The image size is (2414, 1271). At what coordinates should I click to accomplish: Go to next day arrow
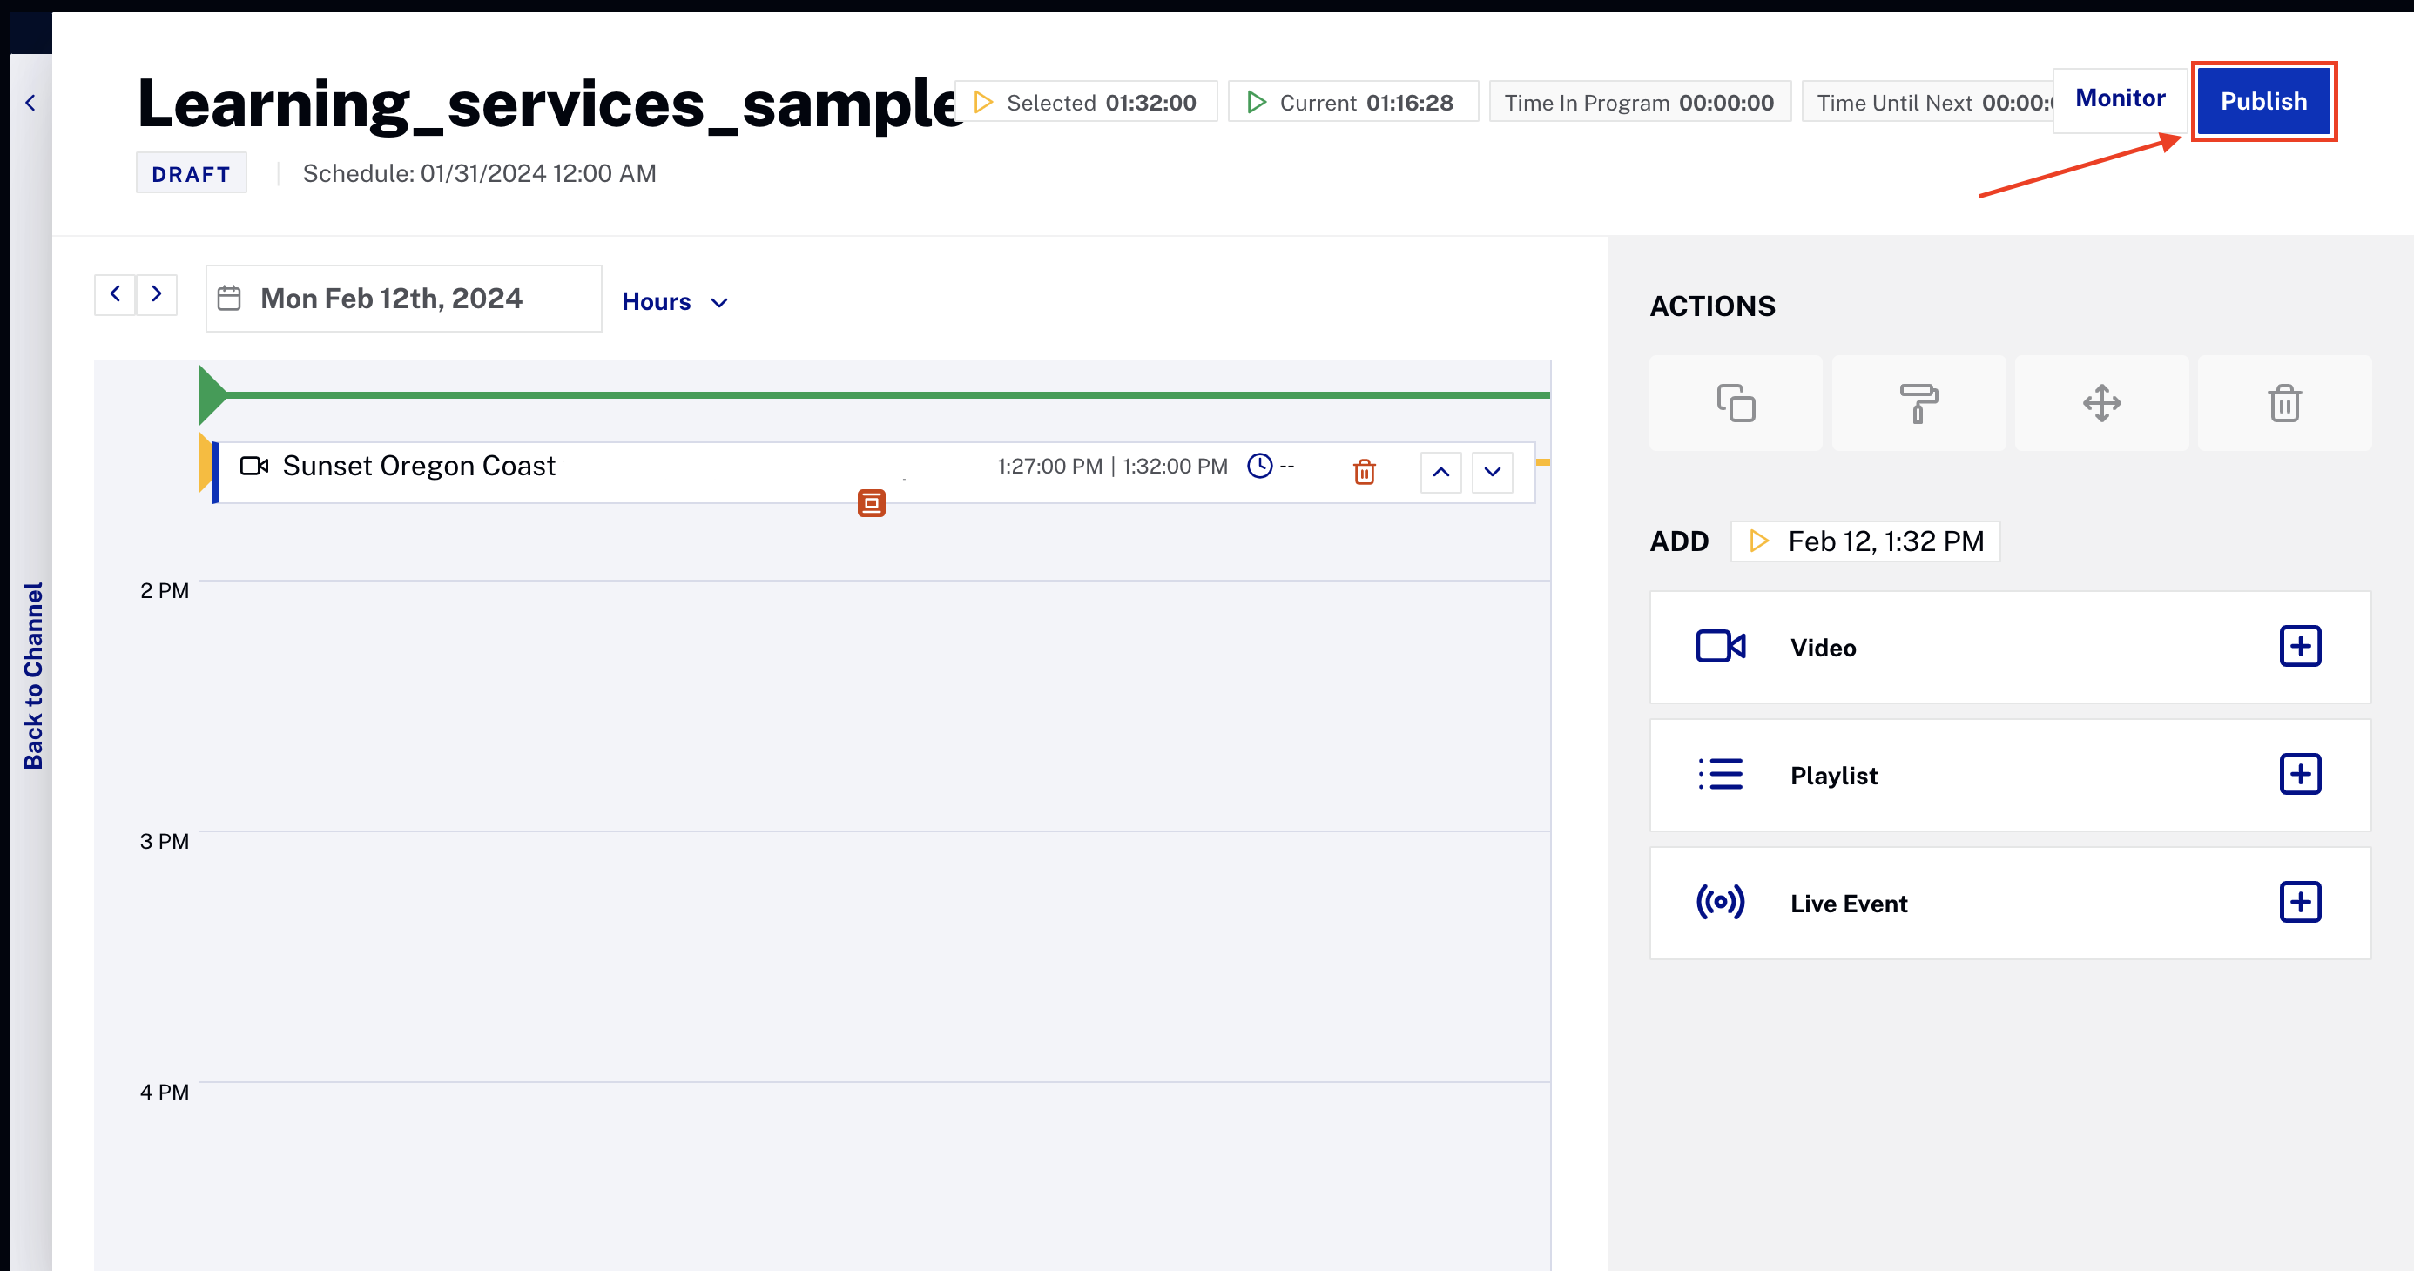click(x=157, y=294)
